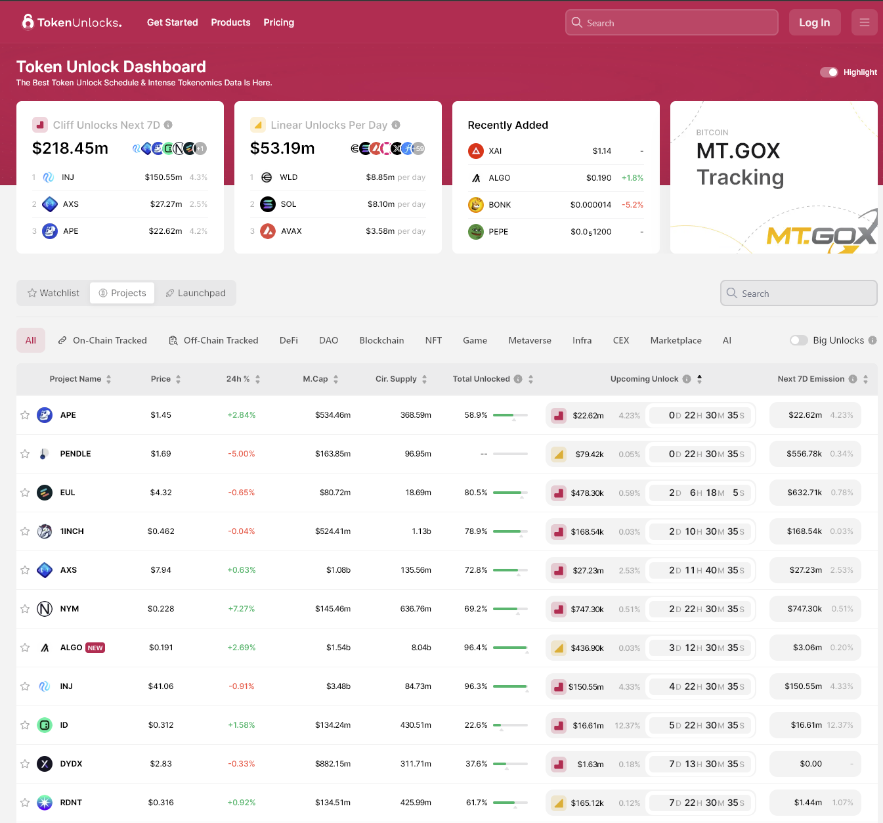Image resolution: width=883 pixels, height=823 pixels.
Task: Select the Projects tab
Action: point(122,293)
